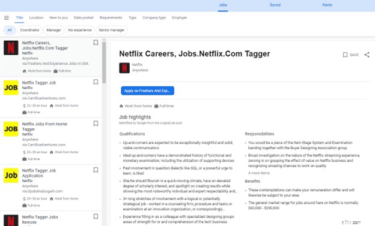Click yellow JOB logo of Netflix Tagger Job
Image resolution: width=375 pixels, height=226 pixels.
click(11, 88)
